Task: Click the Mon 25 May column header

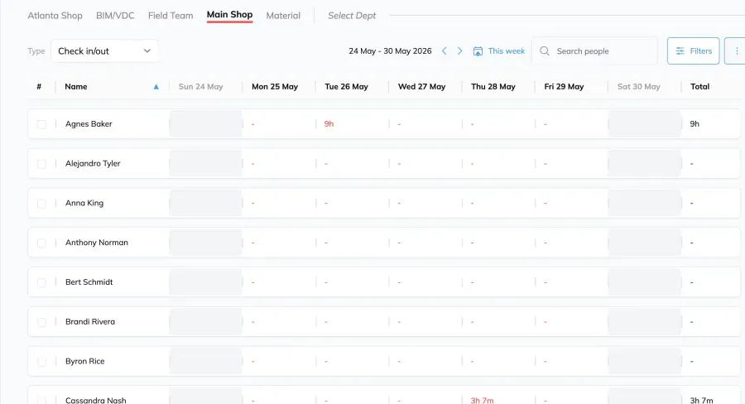Action: pyautogui.click(x=275, y=86)
